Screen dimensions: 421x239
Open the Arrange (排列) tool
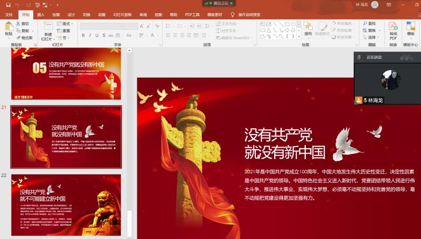click(308, 28)
